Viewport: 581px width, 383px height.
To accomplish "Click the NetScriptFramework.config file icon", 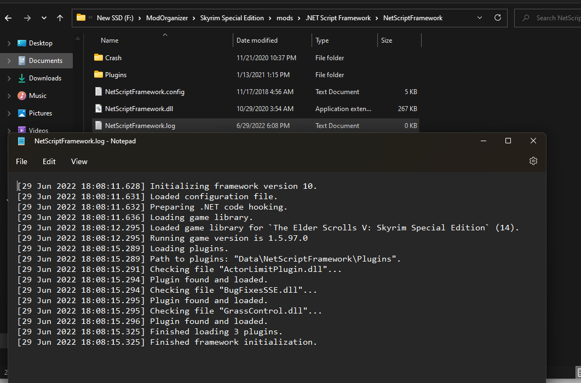I will tap(98, 91).
